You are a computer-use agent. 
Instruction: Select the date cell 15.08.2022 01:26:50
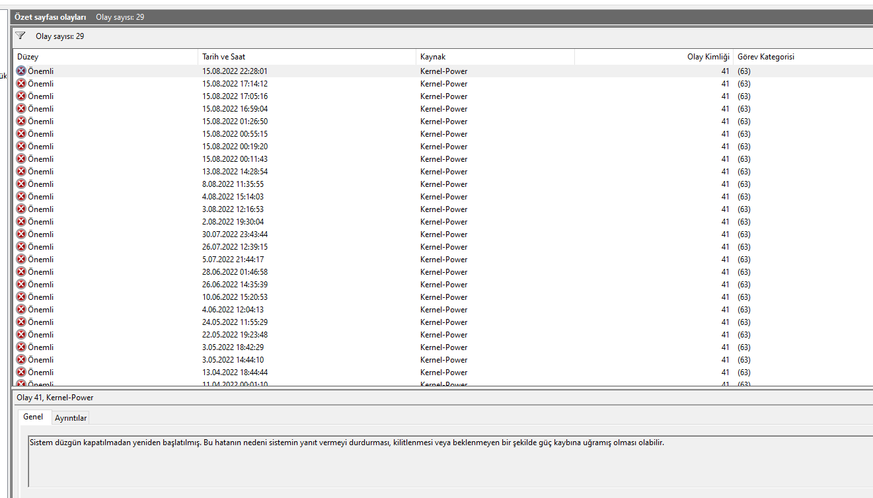click(235, 121)
